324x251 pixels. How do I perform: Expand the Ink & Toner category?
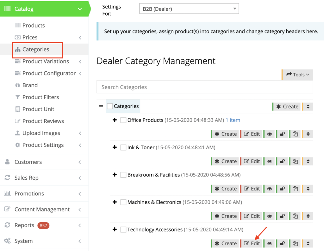click(x=115, y=147)
